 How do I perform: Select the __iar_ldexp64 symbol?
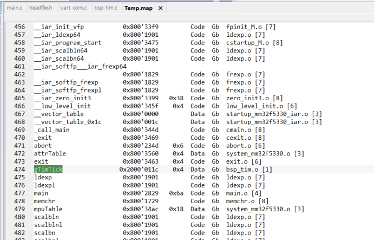[x=57, y=35]
